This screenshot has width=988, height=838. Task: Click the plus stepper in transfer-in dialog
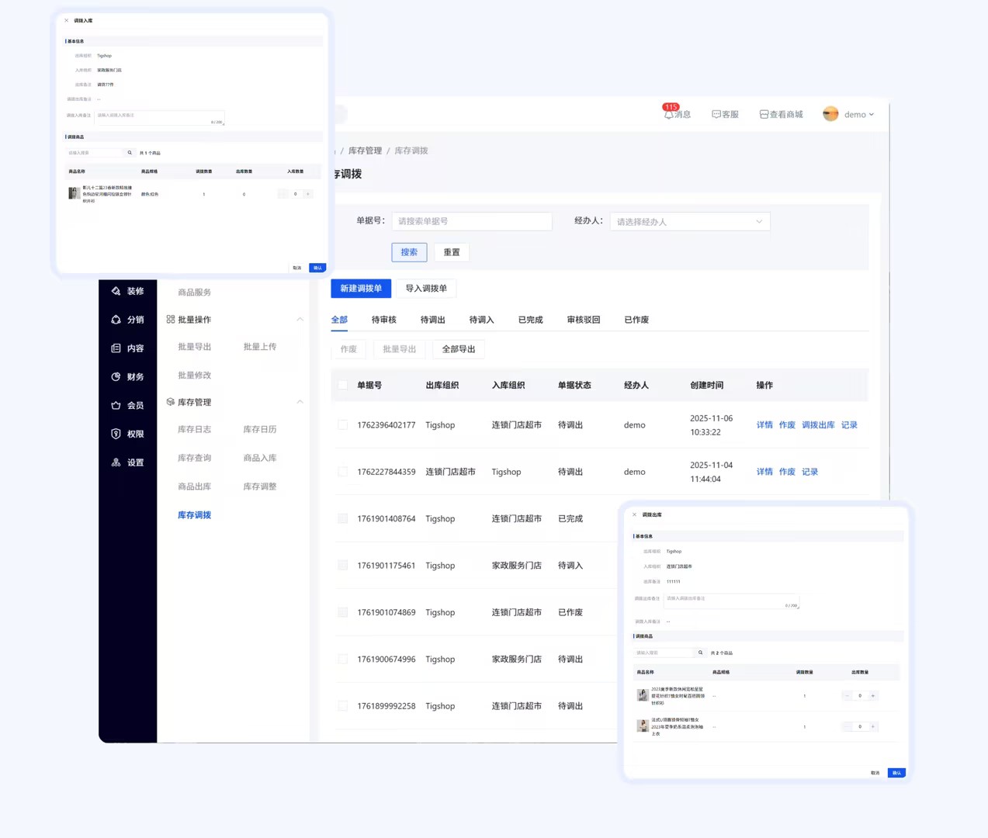308,194
